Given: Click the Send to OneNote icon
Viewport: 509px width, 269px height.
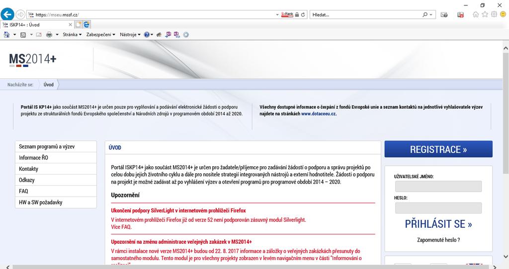Looking at the screenshot, I should pyautogui.click(x=168, y=34).
